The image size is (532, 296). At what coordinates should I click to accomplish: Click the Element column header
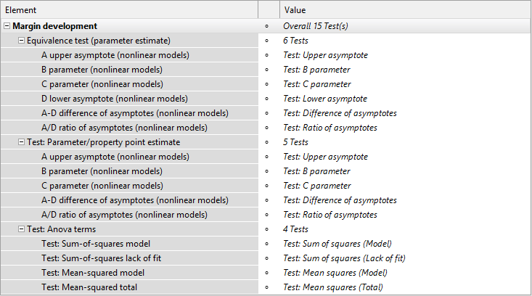(x=129, y=10)
